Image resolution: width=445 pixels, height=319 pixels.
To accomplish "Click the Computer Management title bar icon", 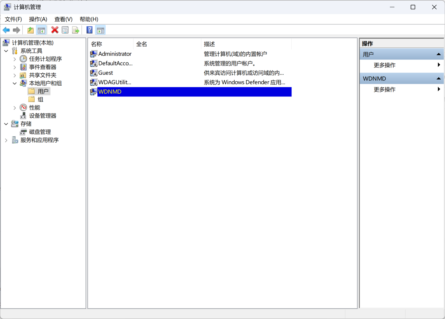I will coord(7,7).
